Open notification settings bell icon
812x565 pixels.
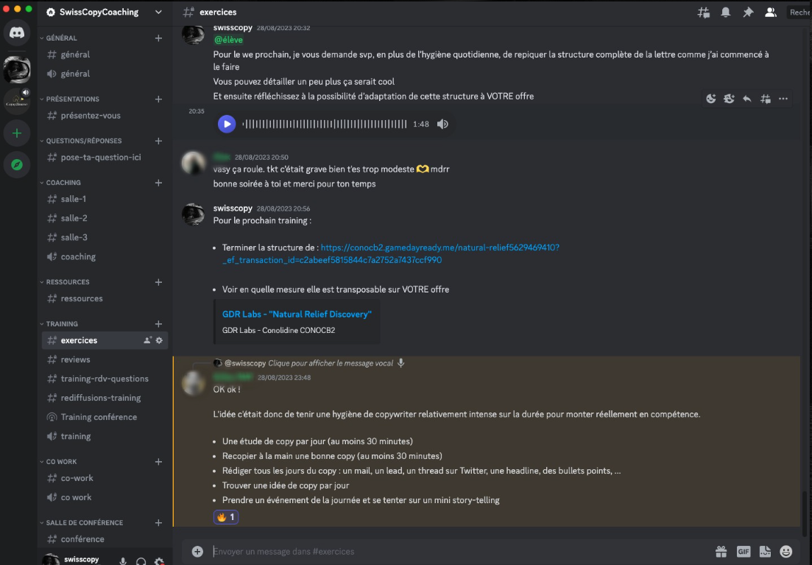click(726, 13)
